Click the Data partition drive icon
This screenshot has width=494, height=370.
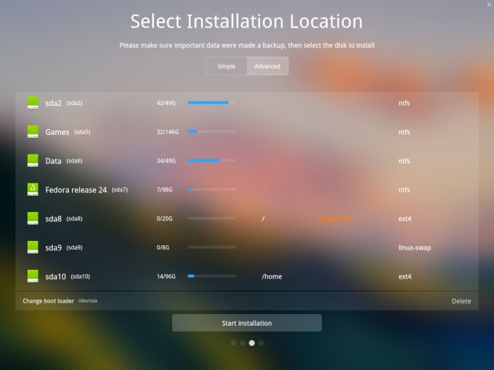(33, 160)
